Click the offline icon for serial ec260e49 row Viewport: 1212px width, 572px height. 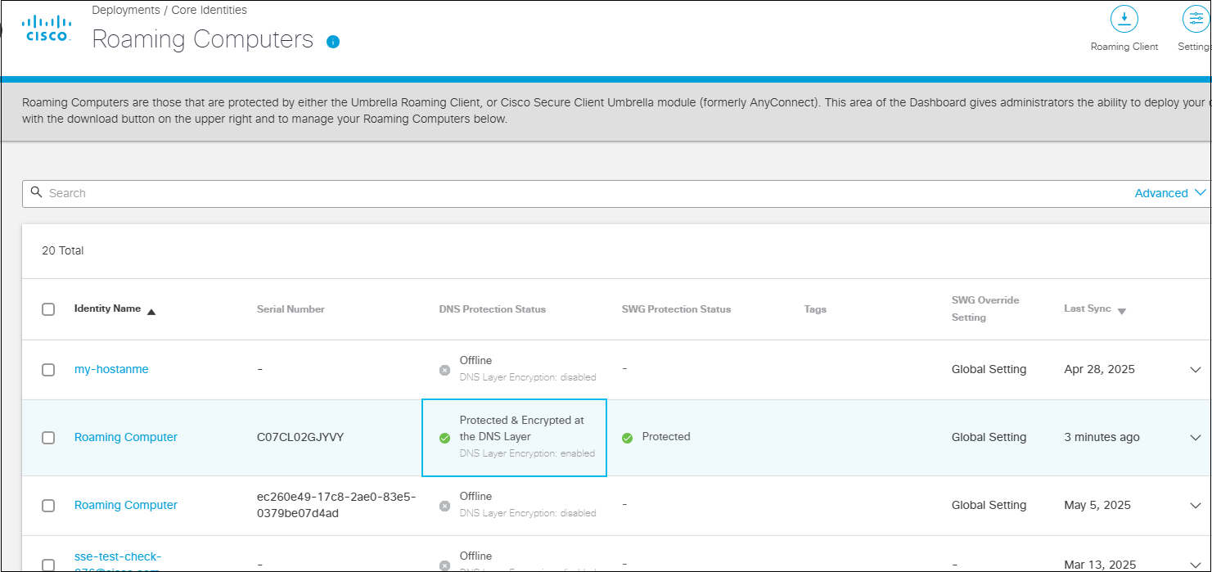click(x=444, y=506)
